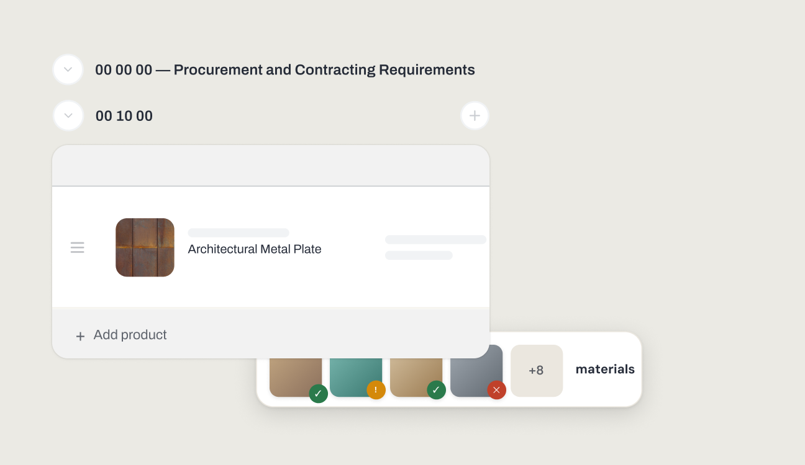
Task: Click the red X badge icon
Action: click(496, 390)
